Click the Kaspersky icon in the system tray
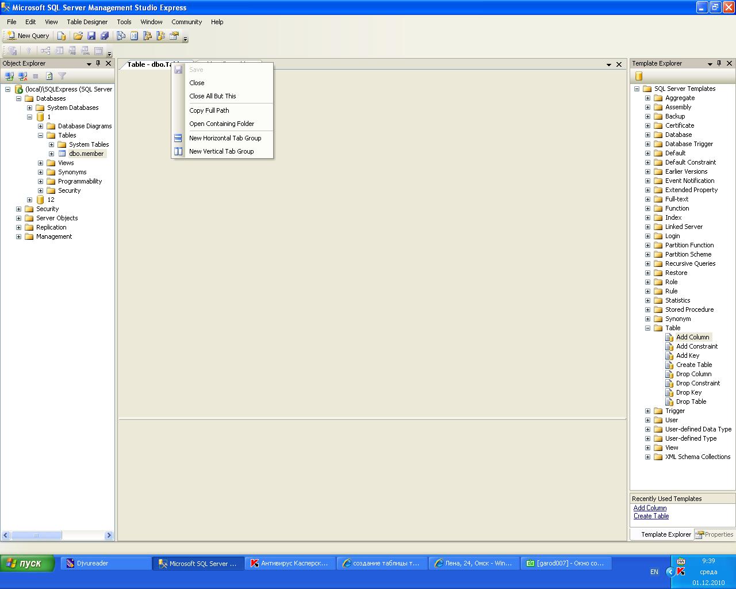736x589 pixels. (681, 571)
